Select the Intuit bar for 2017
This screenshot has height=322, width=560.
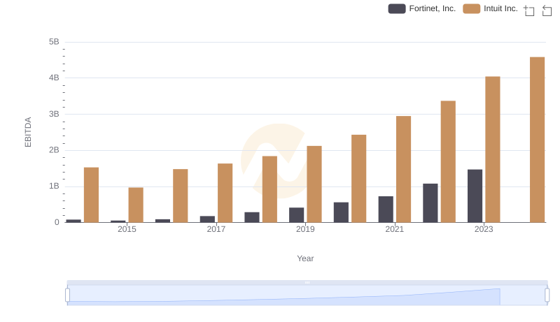[225, 193]
